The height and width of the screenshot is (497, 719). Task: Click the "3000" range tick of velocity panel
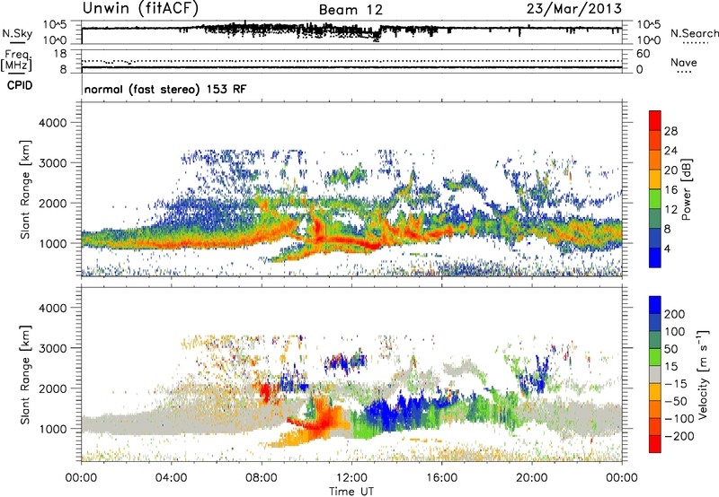(53, 348)
